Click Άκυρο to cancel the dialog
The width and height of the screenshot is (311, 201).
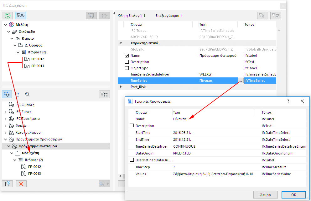(x=265, y=195)
